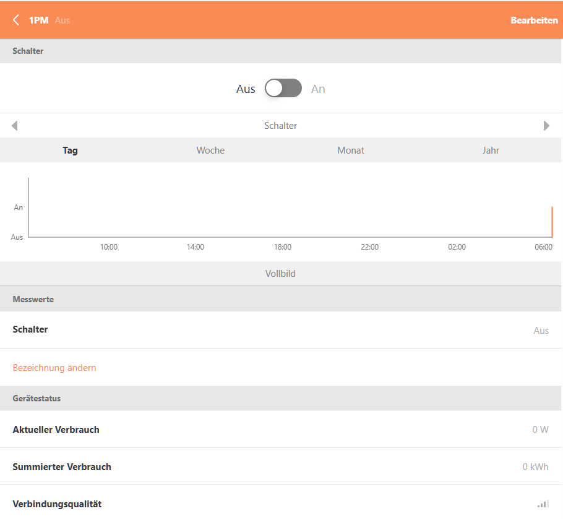Click the 'Aus' label left of switch
The image size is (563, 519).
(246, 89)
